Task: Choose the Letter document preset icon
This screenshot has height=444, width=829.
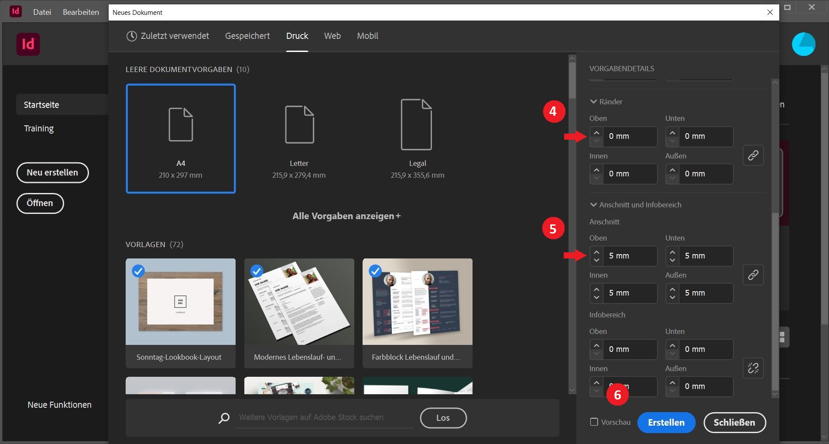Action: [299, 125]
